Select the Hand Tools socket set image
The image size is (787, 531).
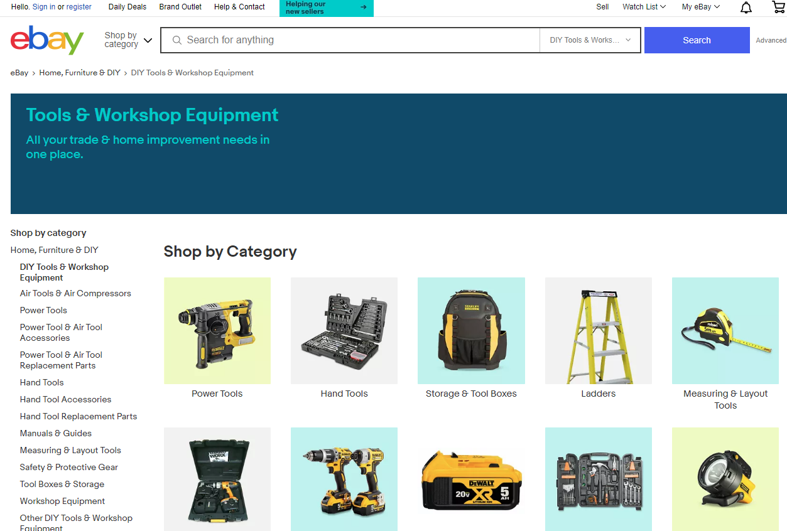pyautogui.click(x=344, y=331)
